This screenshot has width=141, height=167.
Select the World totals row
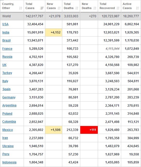pyautogui.click(x=70, y=16)
